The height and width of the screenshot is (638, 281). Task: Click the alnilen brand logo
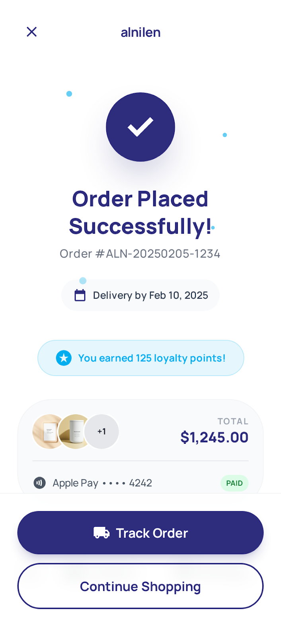pyautogui.click(x=140, y=32)
